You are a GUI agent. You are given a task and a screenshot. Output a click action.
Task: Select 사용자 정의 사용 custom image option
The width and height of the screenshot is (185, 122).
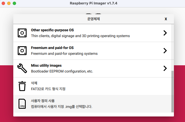pos(92,104)
